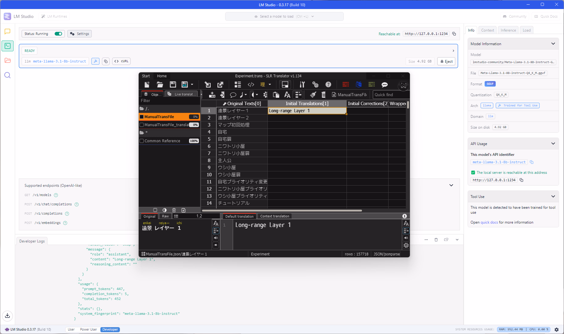The image size is (564, 334).
Task: Follow the quick docs link
Action: coord(489,222)
